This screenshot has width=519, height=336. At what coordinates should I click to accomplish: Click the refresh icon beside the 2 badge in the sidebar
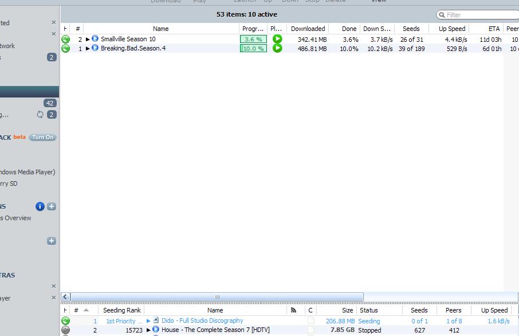coord(40,115)
